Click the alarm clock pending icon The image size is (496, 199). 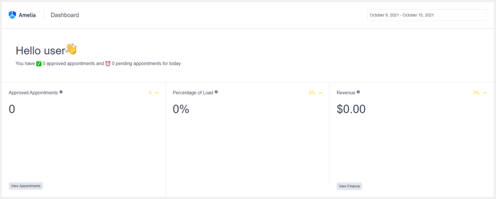point(108,63)
